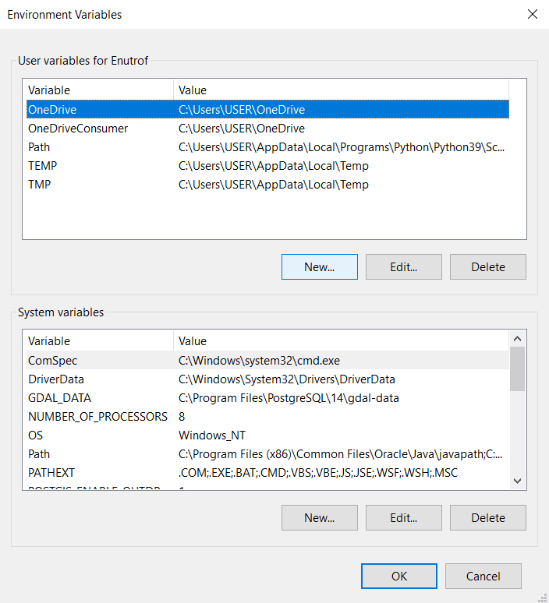Click Delete under System variables
Screen dimensions: 549x603
coord(488,518)
